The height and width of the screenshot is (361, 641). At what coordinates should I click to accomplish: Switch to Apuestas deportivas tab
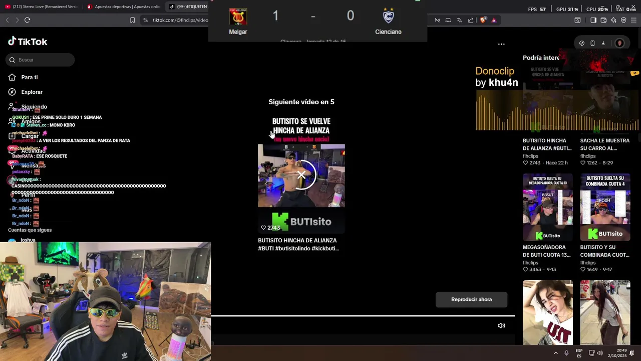(x=123, y=7)
